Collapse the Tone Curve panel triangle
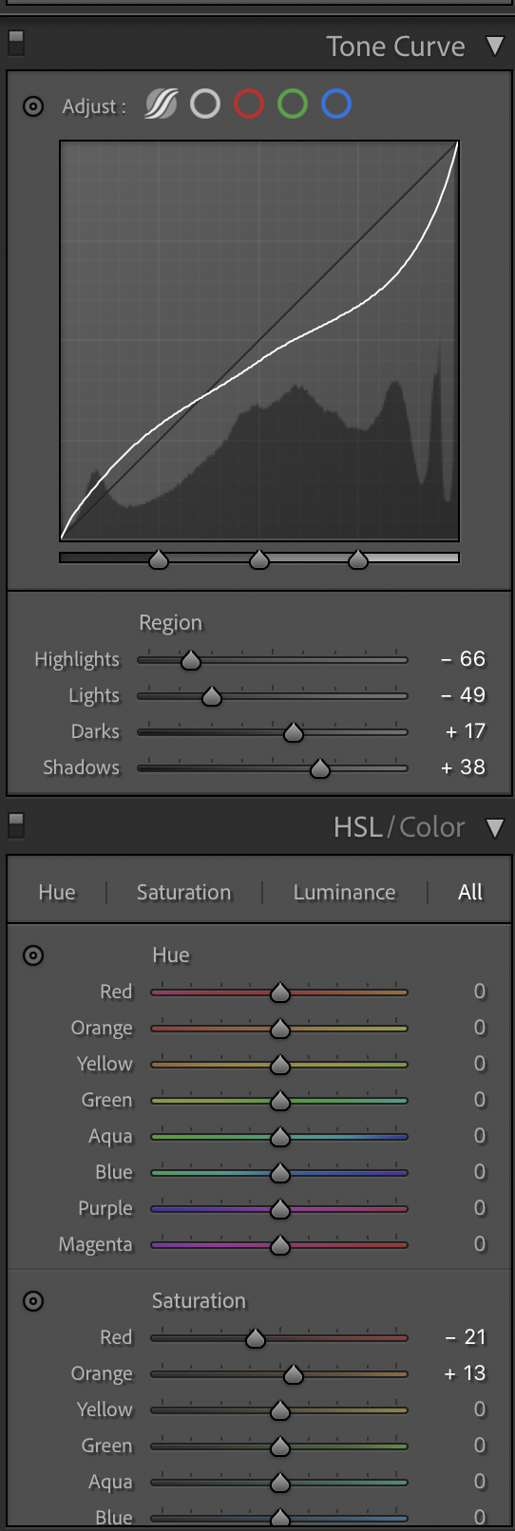 tap(495, 46)
